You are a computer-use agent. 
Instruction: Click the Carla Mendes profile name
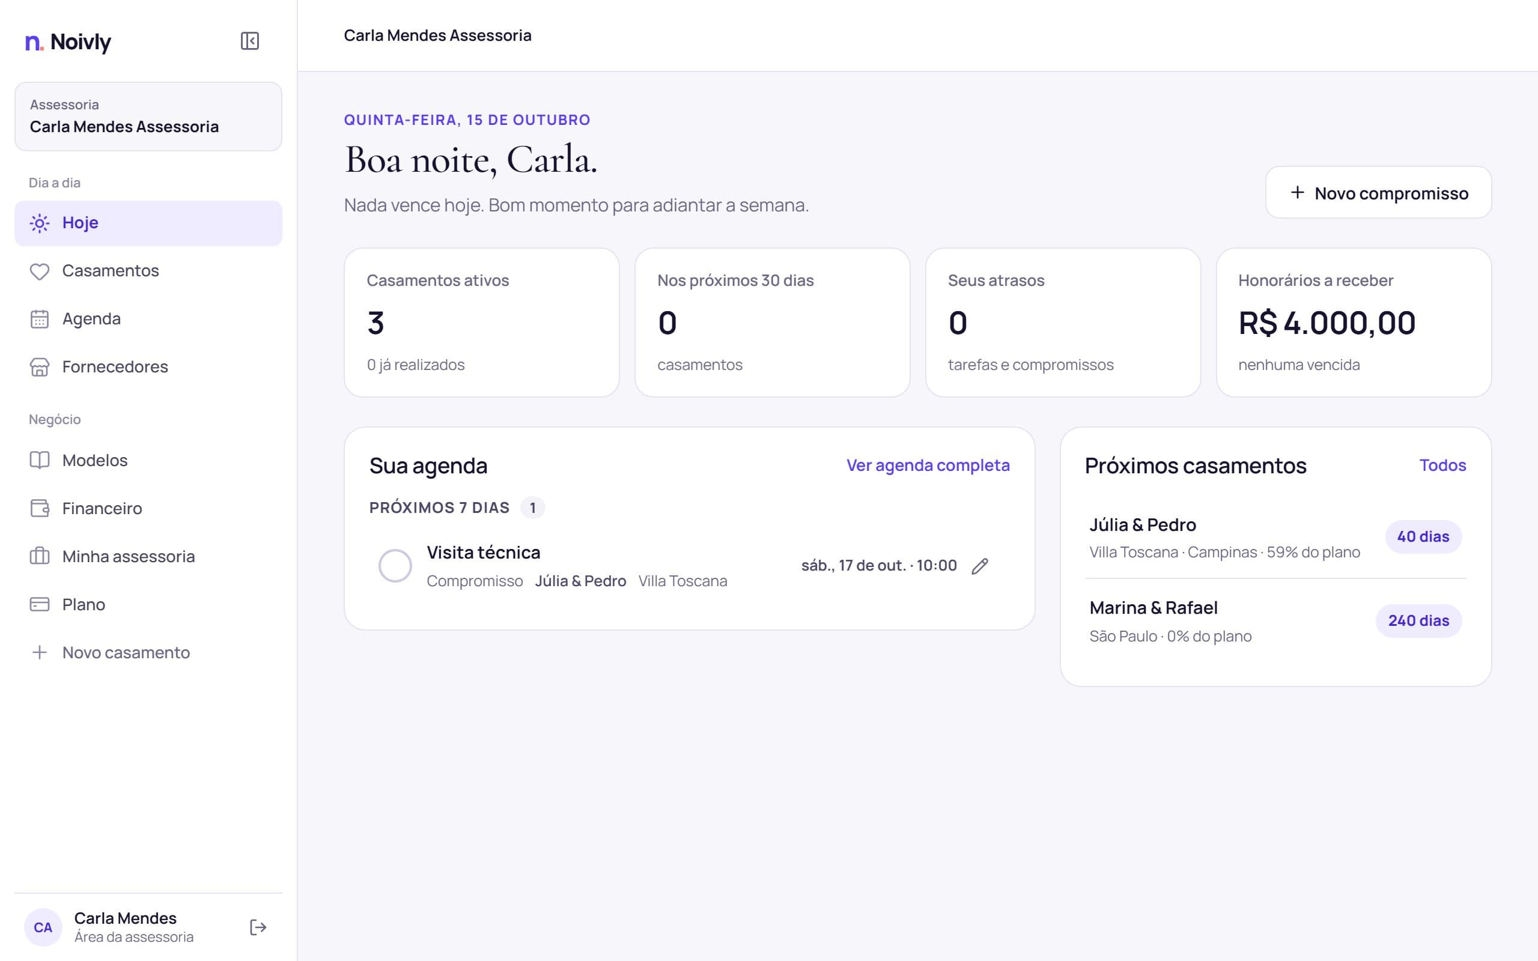click(125, 918)
